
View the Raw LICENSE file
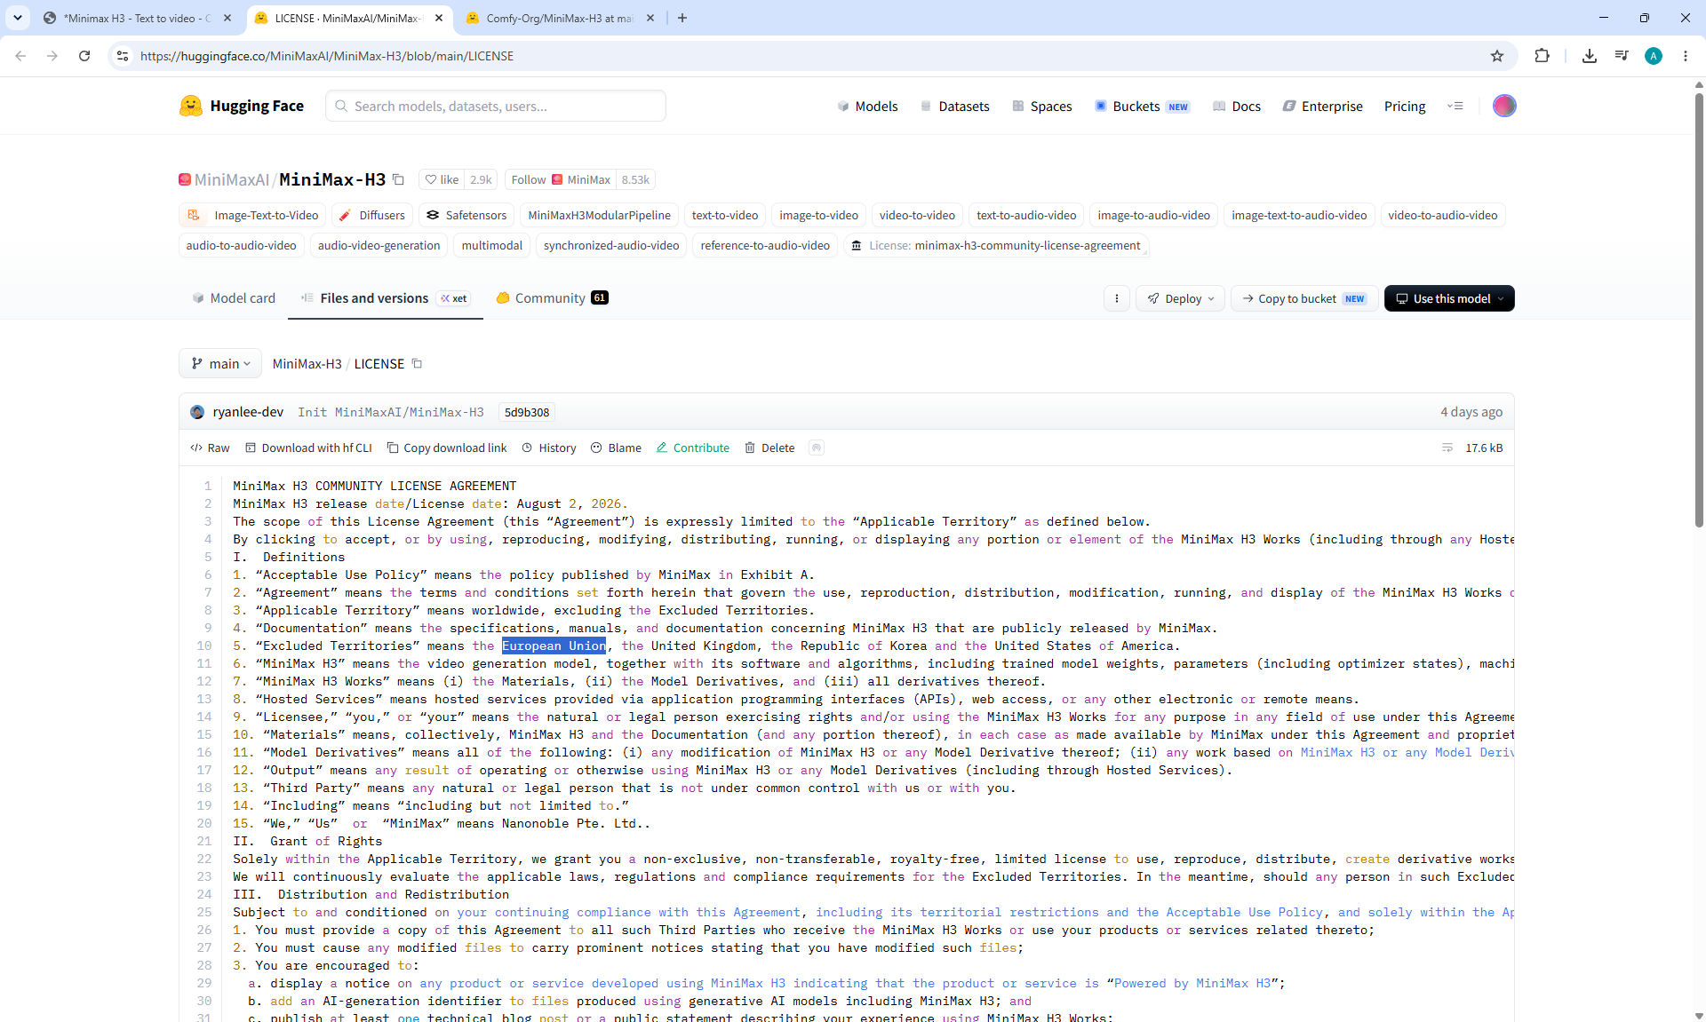[x=210, y=448]
